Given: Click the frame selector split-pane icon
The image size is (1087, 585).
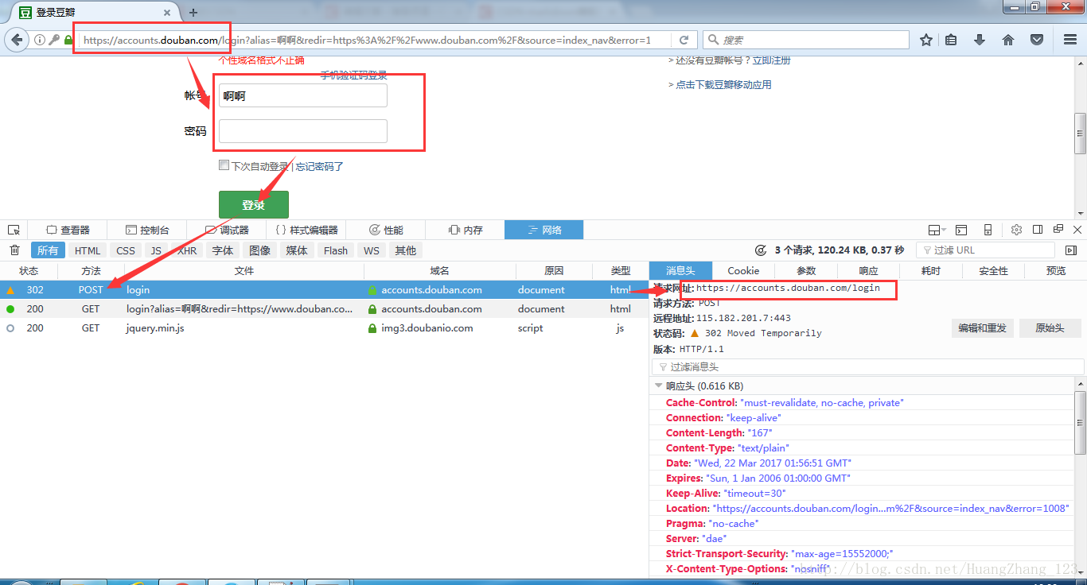Looking at the screenshot, I should click(937, 230).
